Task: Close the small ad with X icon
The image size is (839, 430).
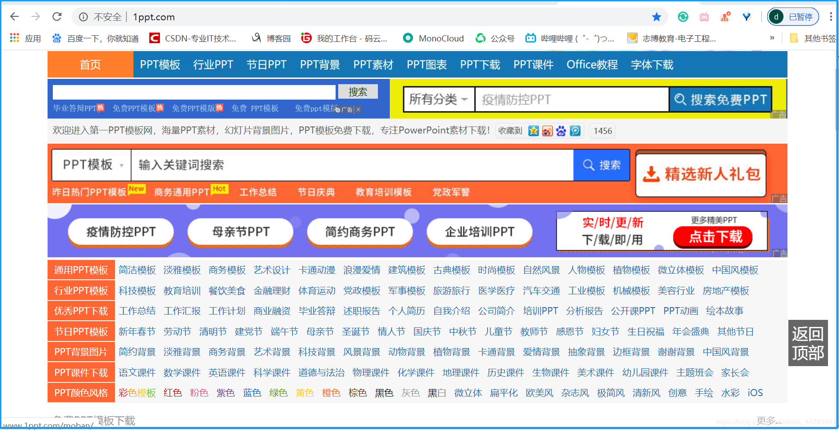Action: click(358, 110)
